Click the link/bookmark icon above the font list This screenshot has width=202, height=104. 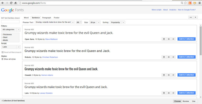191,18
